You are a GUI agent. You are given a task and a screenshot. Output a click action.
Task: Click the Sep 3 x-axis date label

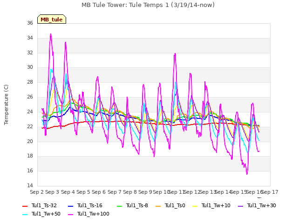[52, 192]
